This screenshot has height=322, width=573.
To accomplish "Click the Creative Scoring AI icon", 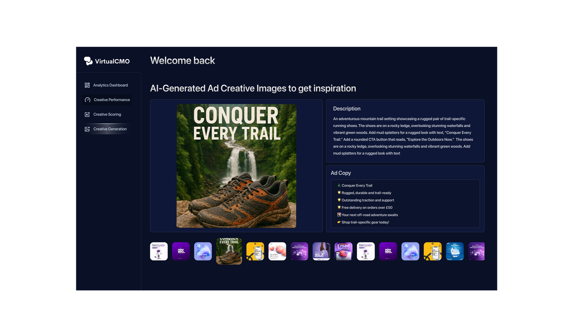I will pyautogui.click(x=87, y=114).
